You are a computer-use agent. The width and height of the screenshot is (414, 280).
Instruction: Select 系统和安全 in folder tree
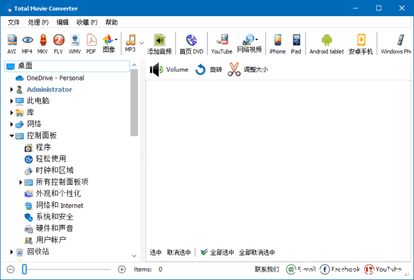click(x=54, y=216)
